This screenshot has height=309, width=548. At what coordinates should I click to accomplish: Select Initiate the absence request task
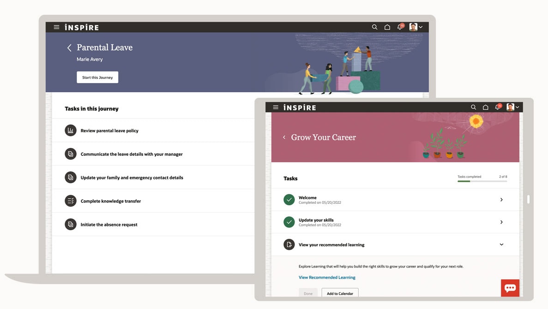point(109,225)
